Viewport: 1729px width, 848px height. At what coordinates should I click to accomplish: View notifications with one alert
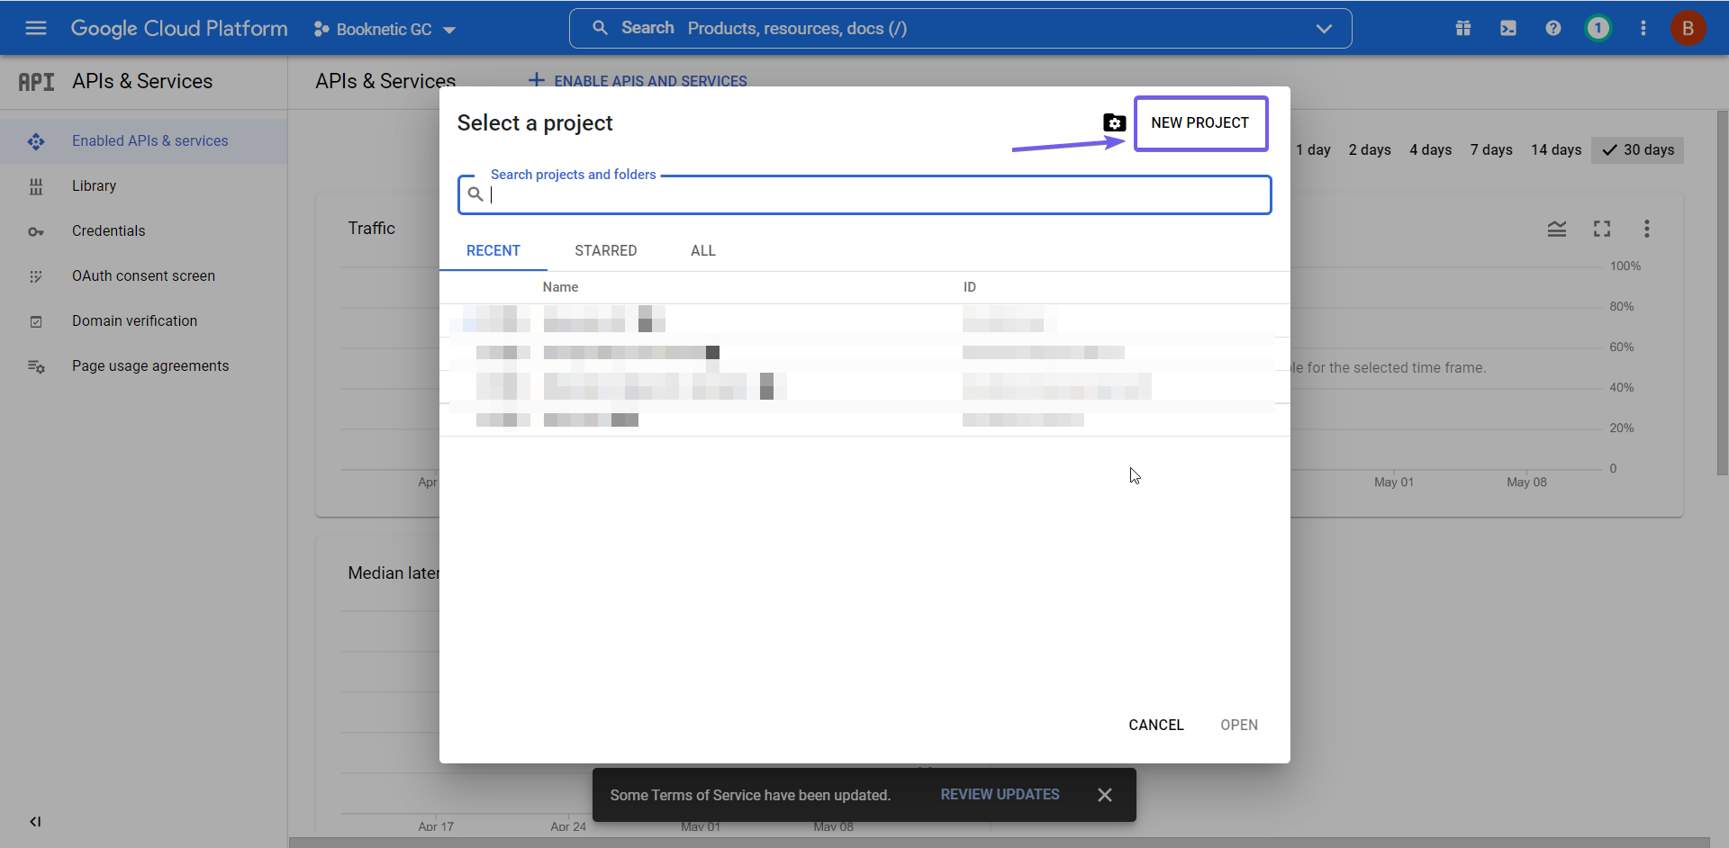point(1598,28)
